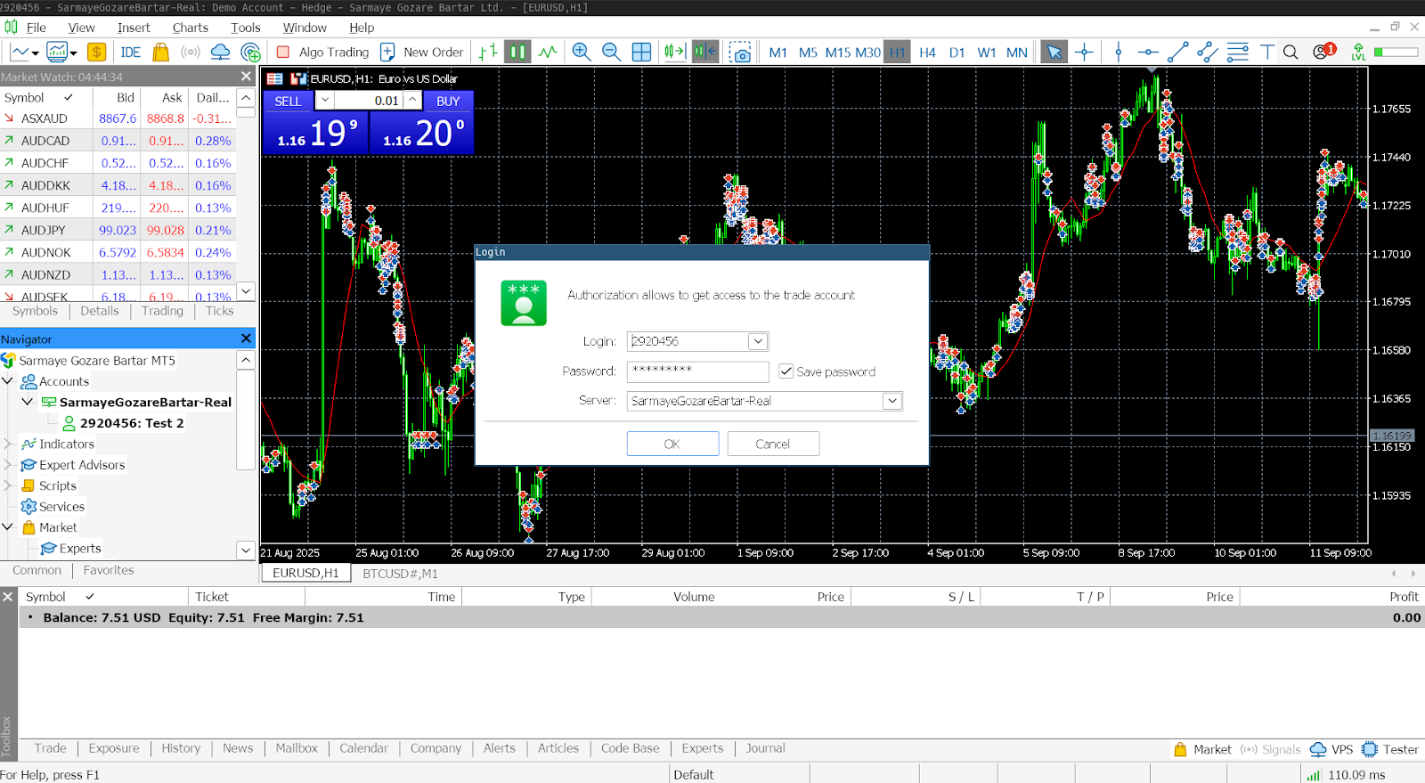Select the trendline drawing tool
Image resolution: width=1425 pixels, height=783 pixels.
point(1177,52)
